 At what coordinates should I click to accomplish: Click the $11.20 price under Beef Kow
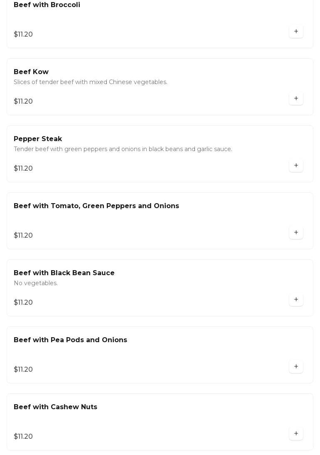click(x=23, y=102)
